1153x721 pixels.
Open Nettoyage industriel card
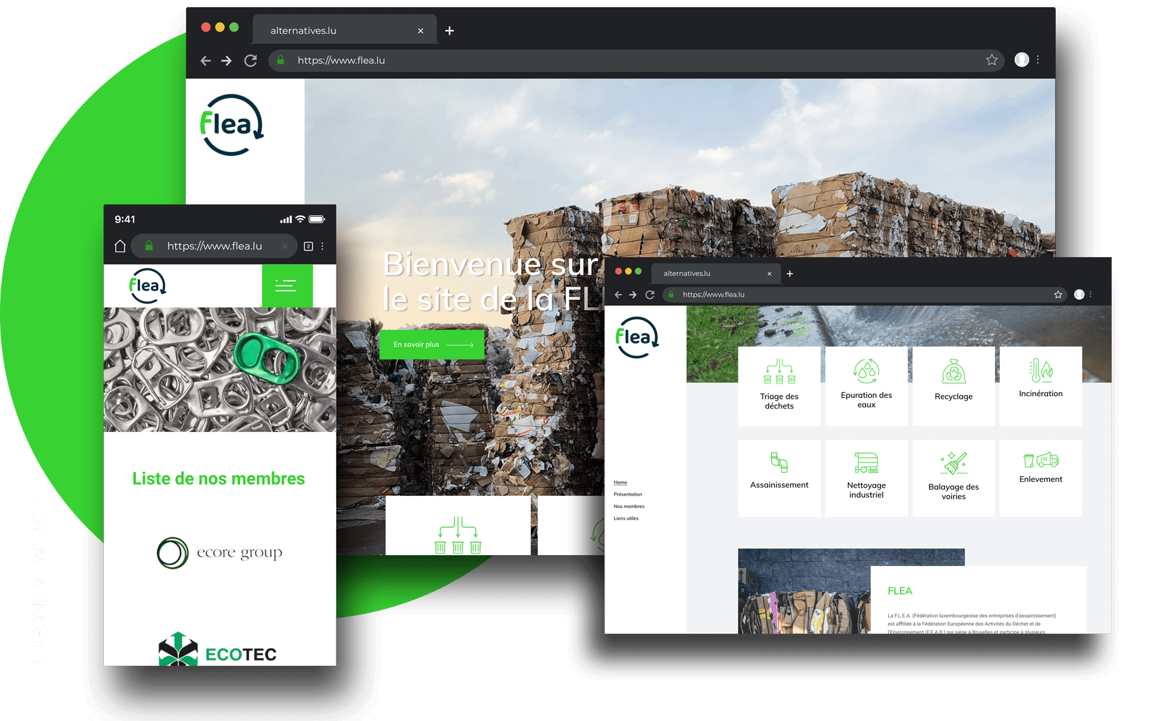coord(866,478)
